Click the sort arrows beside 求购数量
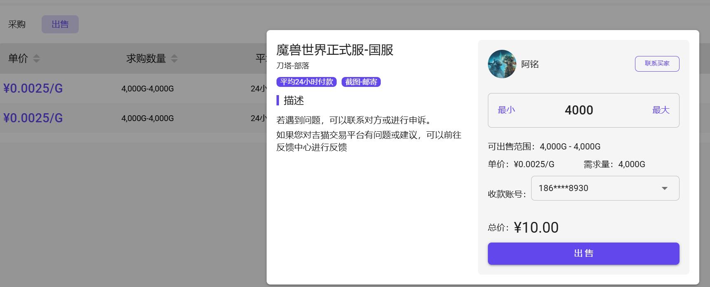This screenshot has width=710, height=287. (174, 58)
